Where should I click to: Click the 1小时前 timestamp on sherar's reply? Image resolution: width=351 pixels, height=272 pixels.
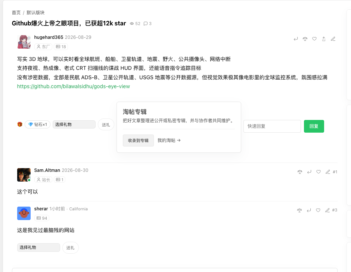tap(57, 209)
